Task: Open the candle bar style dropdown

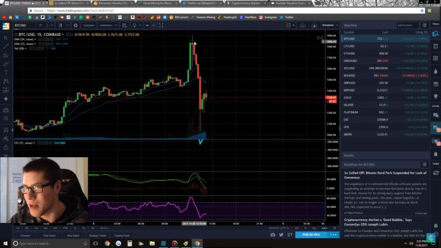Action: (67, 25)
